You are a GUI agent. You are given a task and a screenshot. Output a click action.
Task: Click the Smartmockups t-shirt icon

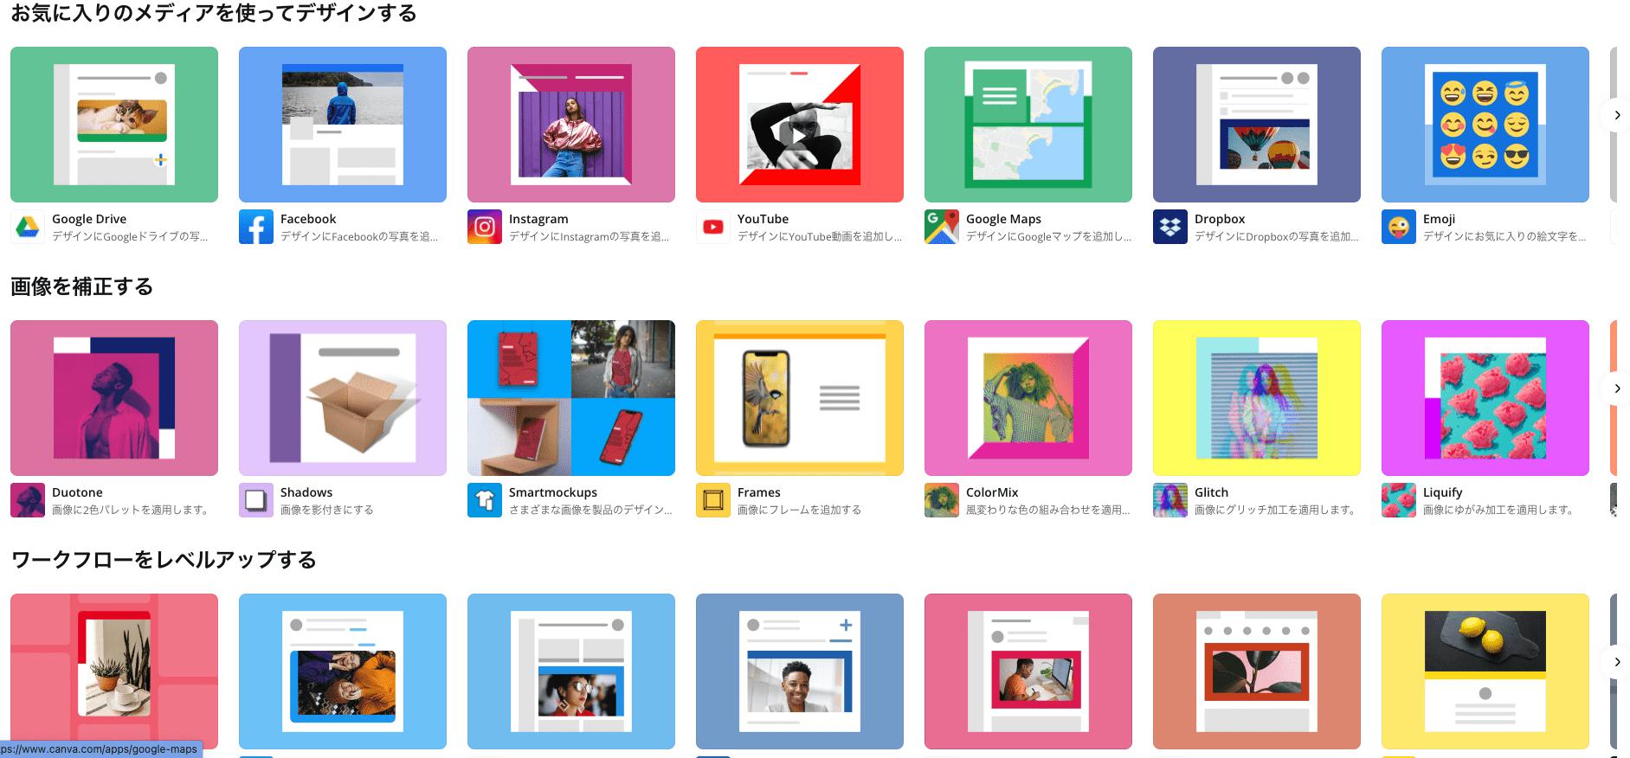click(485, 500)
